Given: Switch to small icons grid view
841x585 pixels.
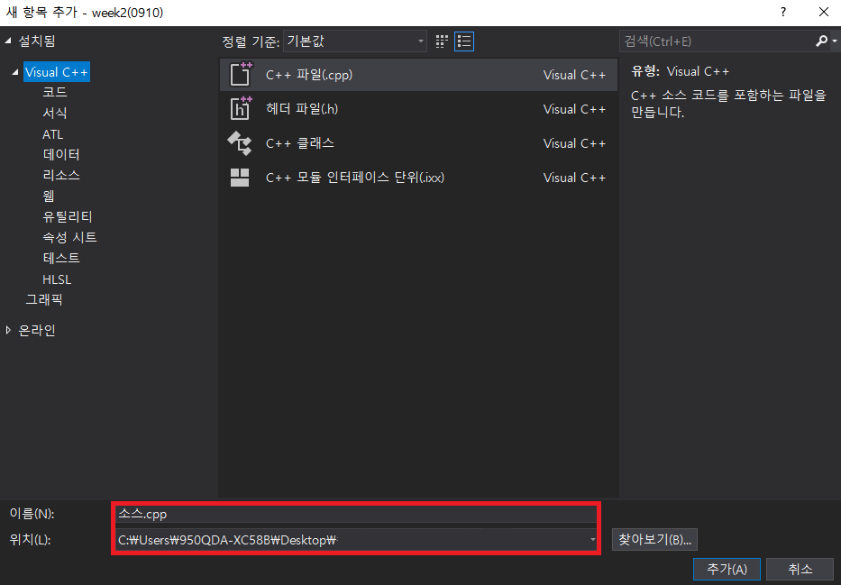Looking at the screenshot, I should (x=442, y=41).
